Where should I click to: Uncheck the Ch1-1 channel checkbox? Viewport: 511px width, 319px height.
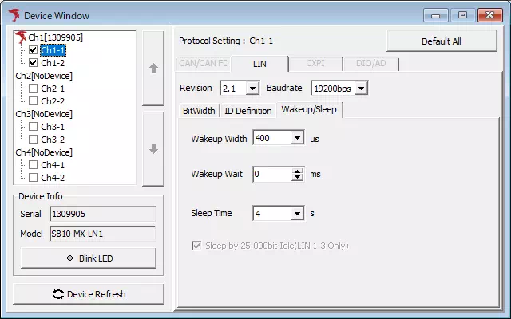pos(33,50)
